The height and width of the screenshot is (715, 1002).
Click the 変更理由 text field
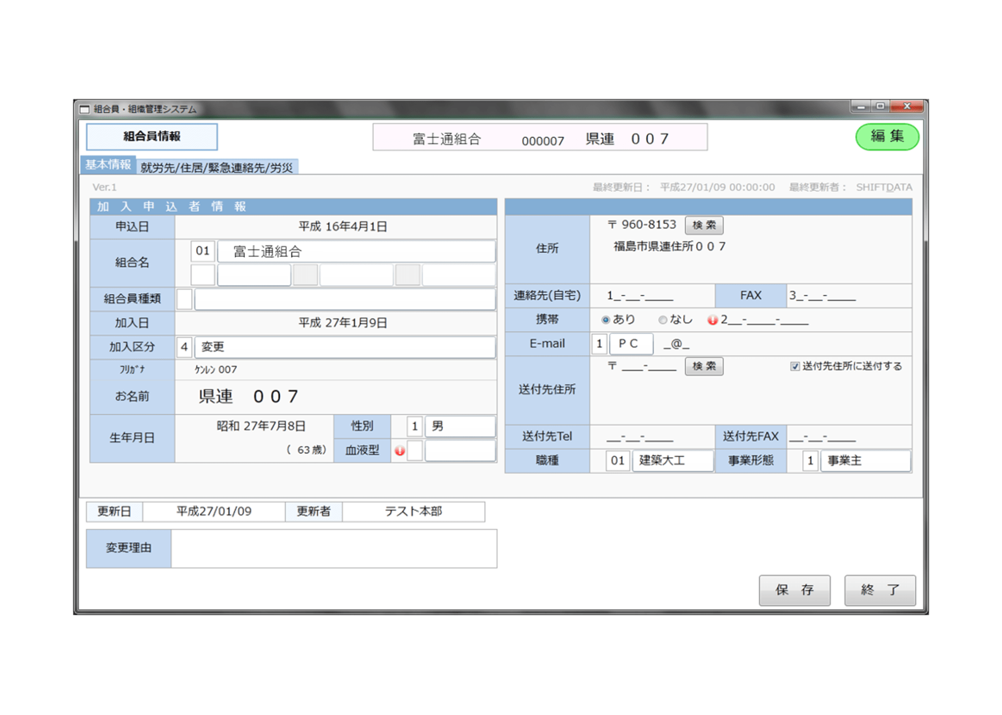click(333, 548)
